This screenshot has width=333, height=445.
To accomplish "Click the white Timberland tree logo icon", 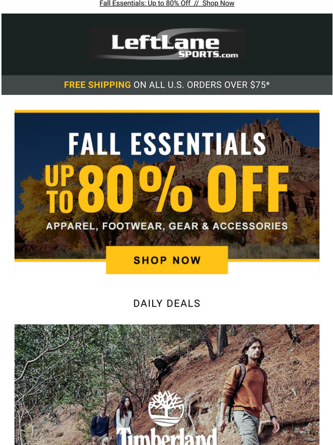I will 166,409.
